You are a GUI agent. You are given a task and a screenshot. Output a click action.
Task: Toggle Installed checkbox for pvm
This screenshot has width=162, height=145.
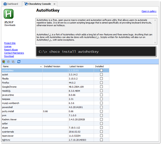(101, 115)
